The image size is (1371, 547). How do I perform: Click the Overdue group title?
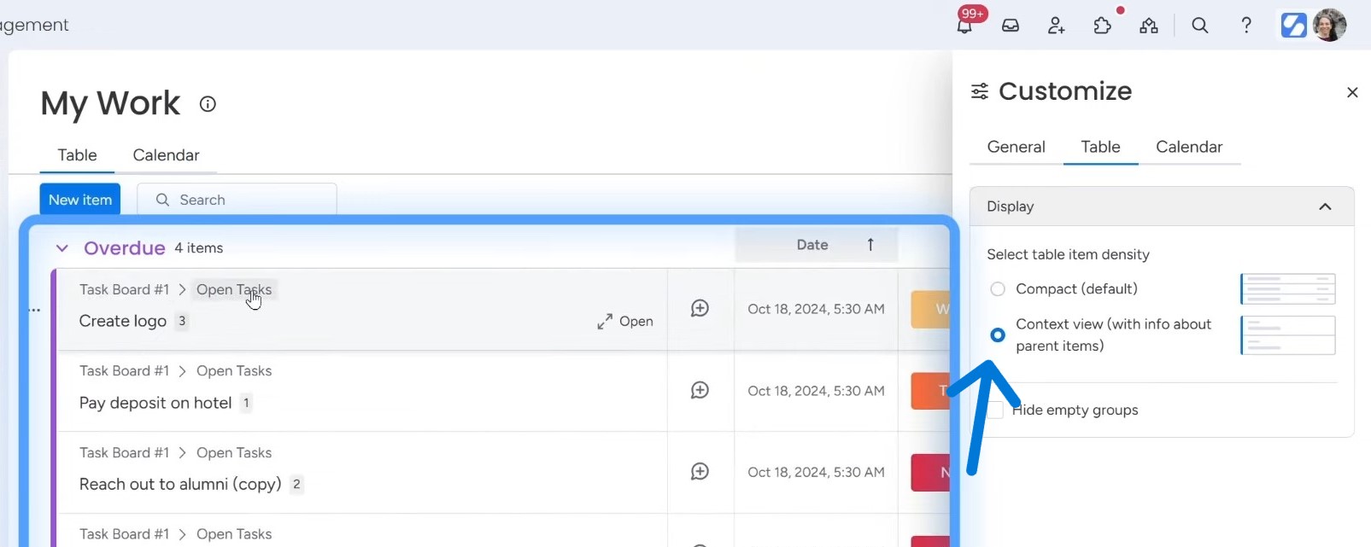coord(125,248)
